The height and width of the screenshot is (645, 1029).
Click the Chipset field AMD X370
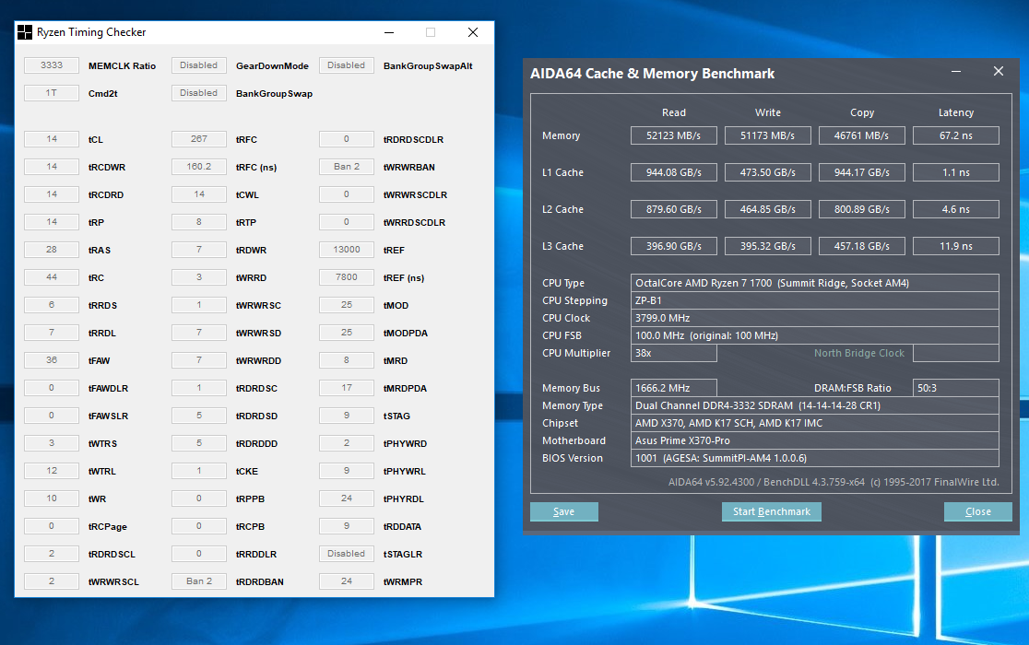814,423
